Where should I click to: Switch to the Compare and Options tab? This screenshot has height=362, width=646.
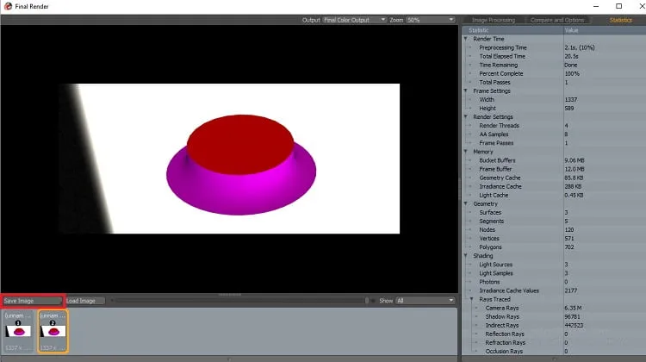[x=557, y=20]
